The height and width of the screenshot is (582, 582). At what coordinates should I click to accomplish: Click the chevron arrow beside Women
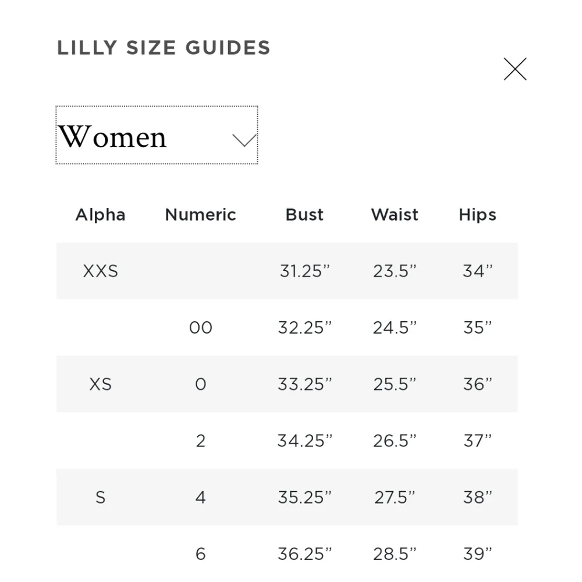pos(244,140)
